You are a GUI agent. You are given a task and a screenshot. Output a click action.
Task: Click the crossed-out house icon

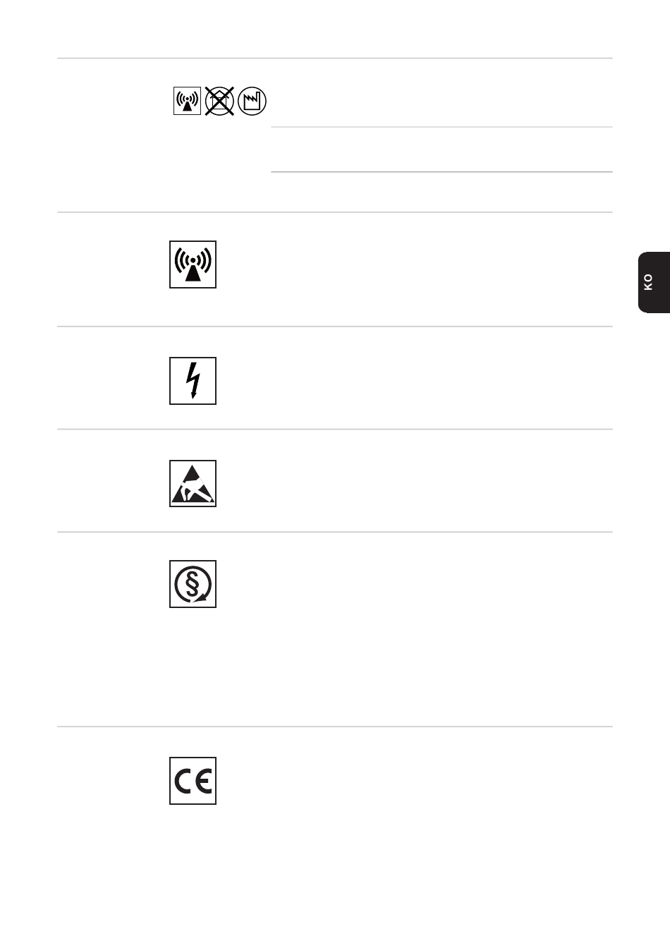(x=219, y=101)
